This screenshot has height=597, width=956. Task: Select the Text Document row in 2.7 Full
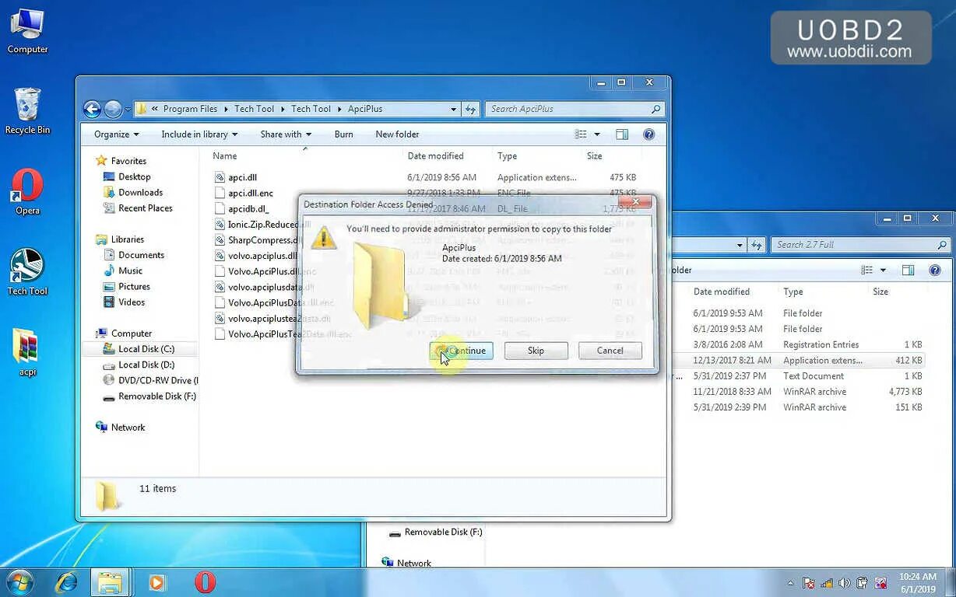click(x=807, y=376)
